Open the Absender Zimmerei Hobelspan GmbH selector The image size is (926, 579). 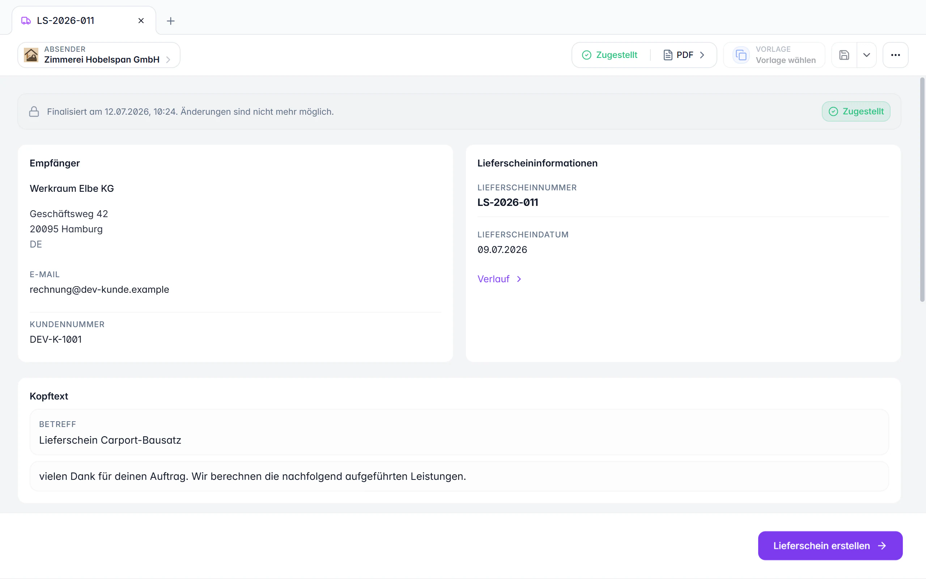99,55
